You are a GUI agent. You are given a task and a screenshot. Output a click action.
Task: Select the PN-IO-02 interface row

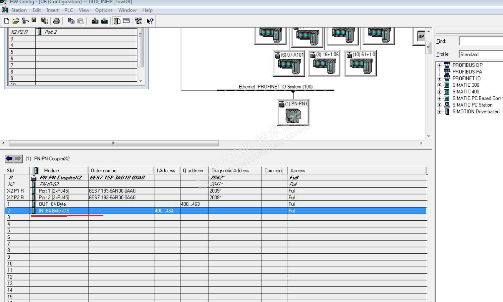(217, 184)
